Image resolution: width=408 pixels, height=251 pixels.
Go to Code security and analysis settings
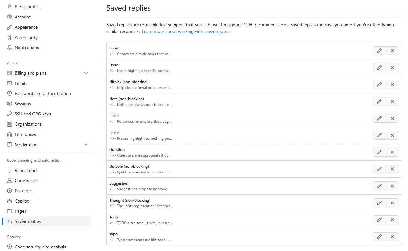pos(40,247)
